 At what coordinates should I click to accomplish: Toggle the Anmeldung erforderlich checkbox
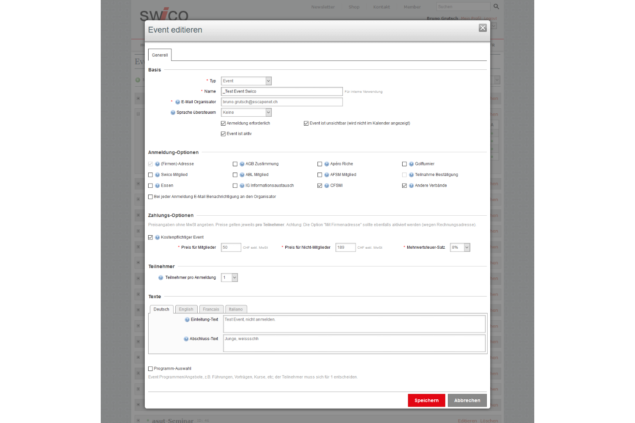coord(223,124)
